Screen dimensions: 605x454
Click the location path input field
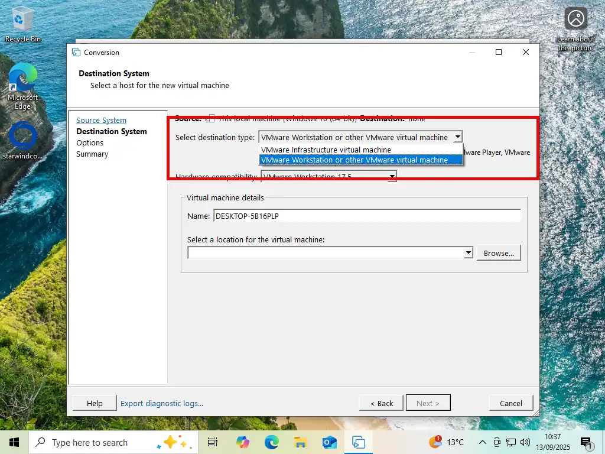pyautogui.click(x=326, y=253)
